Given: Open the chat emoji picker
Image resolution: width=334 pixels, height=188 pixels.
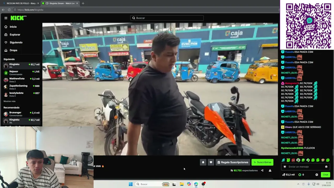Looking at the screenshot, I should 326,167.
